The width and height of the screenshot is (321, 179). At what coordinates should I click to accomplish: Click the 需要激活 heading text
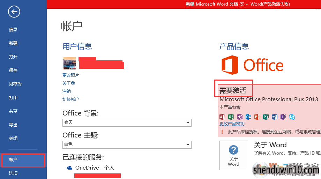click(x=233, y=90)
